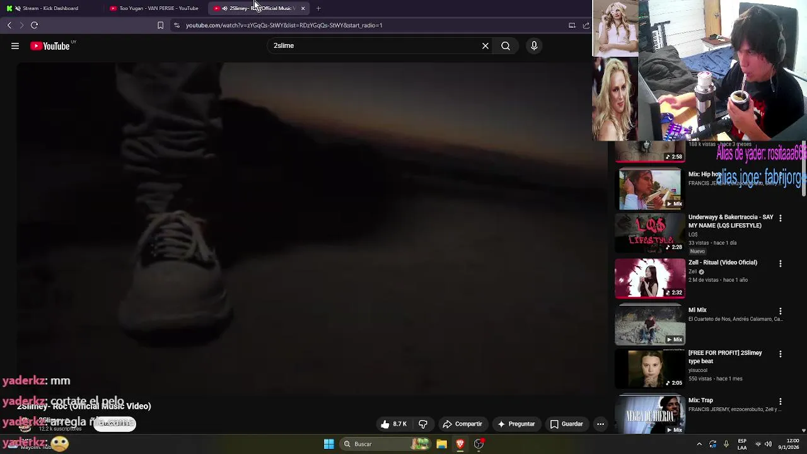The height and width of the screenshot is (454, 807).
Task: Play the 2Slimey type beat thumbnail
Action: pyautogui.click(x=649, y=369)
